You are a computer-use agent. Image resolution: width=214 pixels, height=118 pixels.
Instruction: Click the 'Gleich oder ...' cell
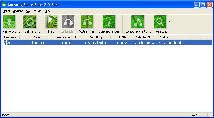(x=144, y=43)
